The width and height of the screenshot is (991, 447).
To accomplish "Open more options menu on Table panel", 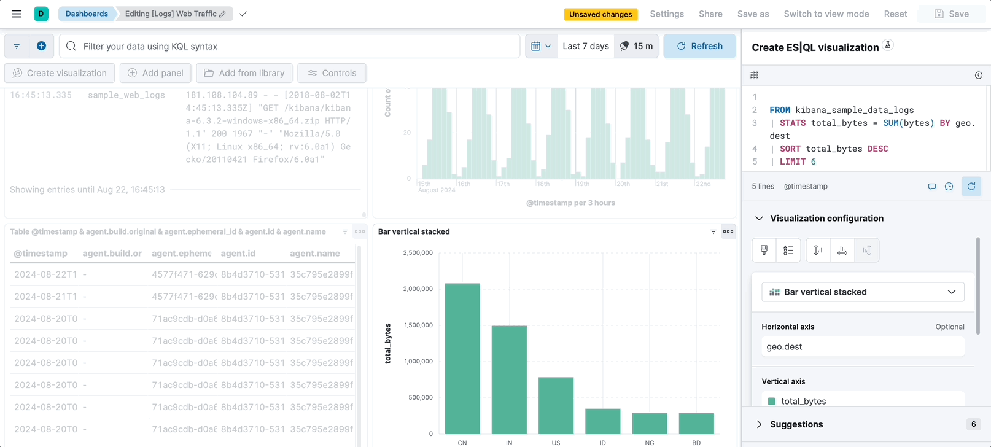I will coord(360,231).
